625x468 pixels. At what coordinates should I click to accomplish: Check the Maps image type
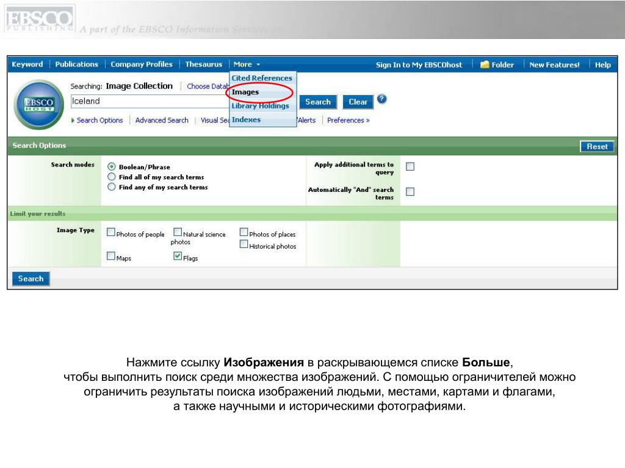111,256
